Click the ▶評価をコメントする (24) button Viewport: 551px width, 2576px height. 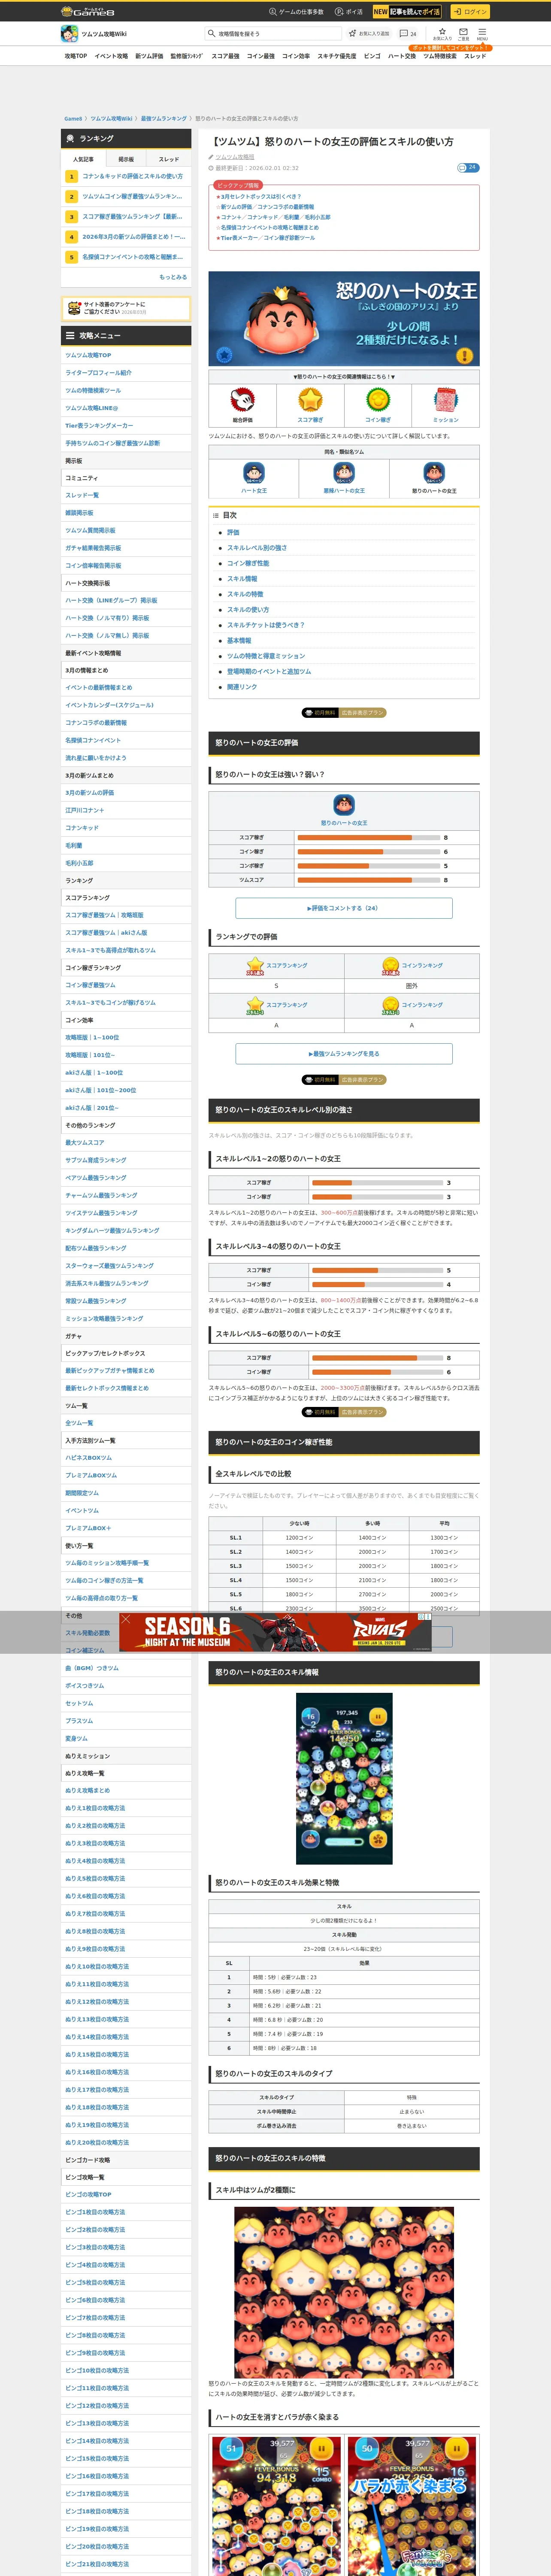click(x=344, y=908)
